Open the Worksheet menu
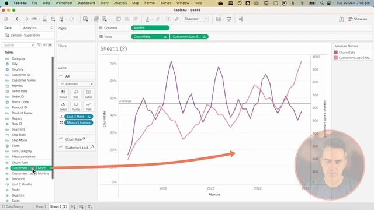The width and height of the screenshot is (374, 210). coord(64,3)
